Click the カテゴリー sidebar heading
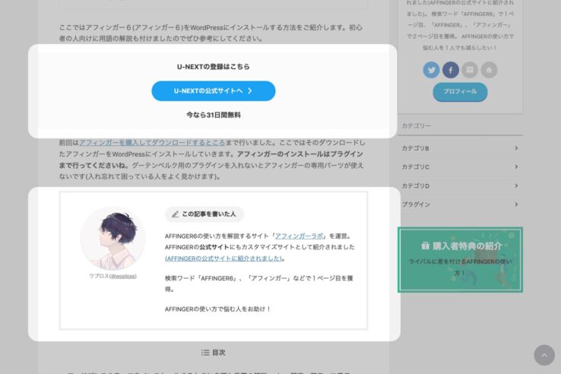Image resolution: width=561 pixels, height=374 pixels. click(417, 125)
